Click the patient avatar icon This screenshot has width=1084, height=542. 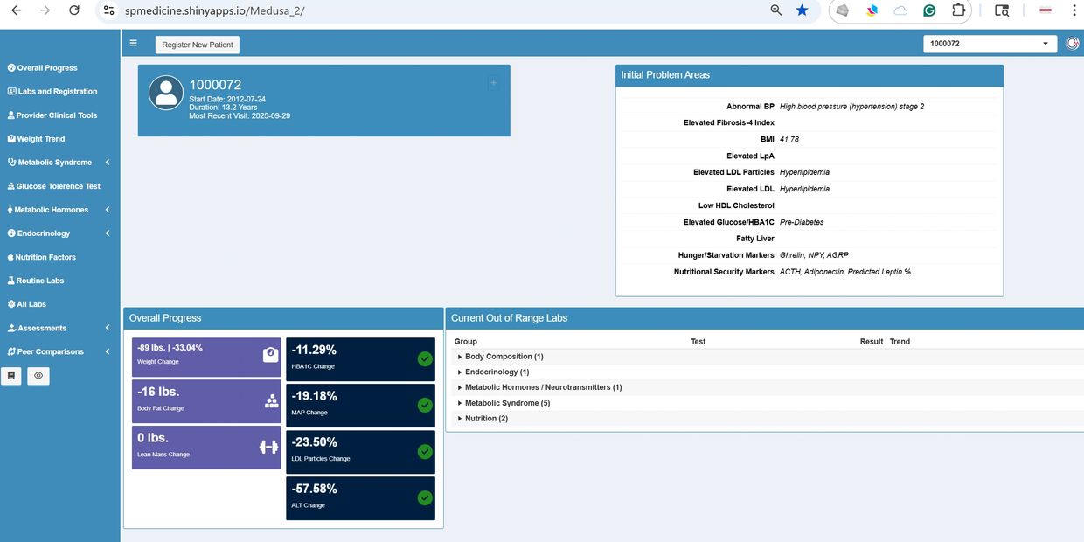click(x=166, y=93)
